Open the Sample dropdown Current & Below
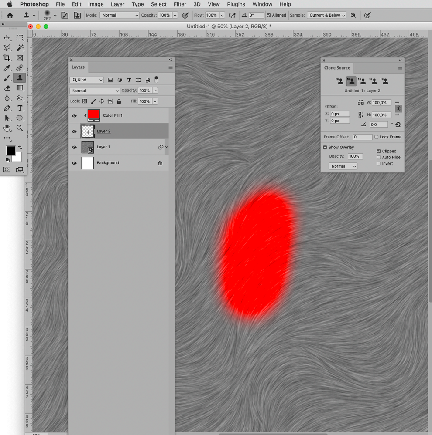Viewport: 432px width, 435px height. point(327,15)
